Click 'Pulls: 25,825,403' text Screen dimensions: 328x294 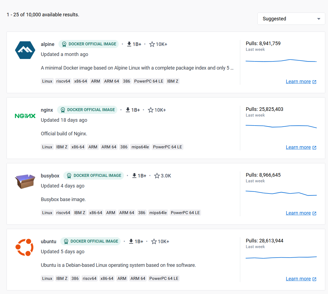tap(264, 109)
